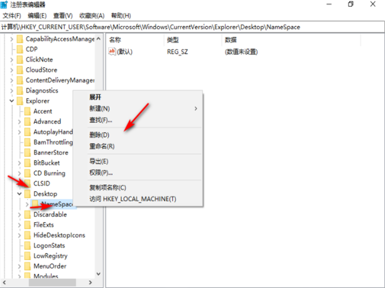
Task: Click the Regedit icon in the title bar
Action: pos(4,4)
